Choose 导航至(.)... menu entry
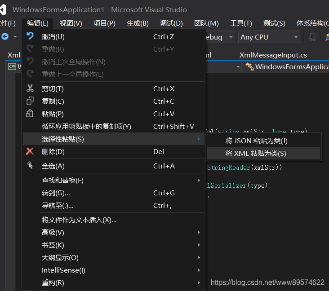329x291 pixels. (x=114, y=206)
